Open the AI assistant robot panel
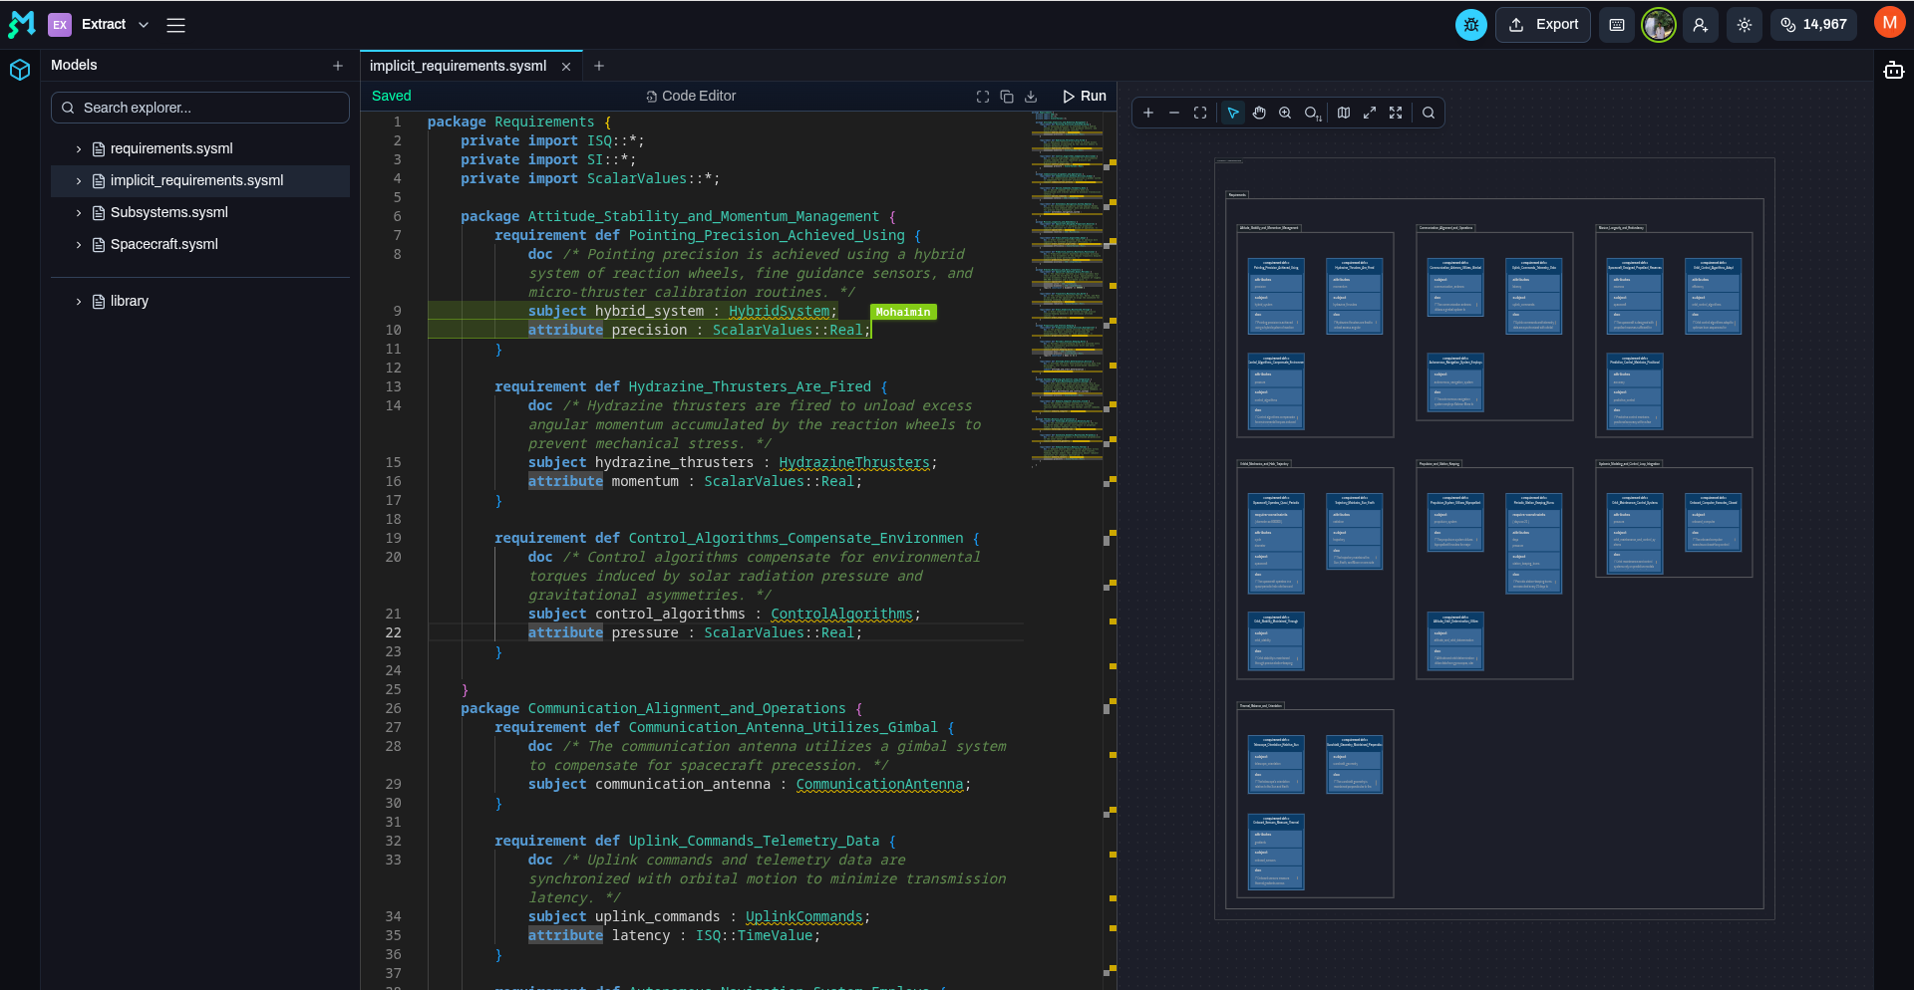This screenshot has width=1914, height=990. (x=1894, y=70)
